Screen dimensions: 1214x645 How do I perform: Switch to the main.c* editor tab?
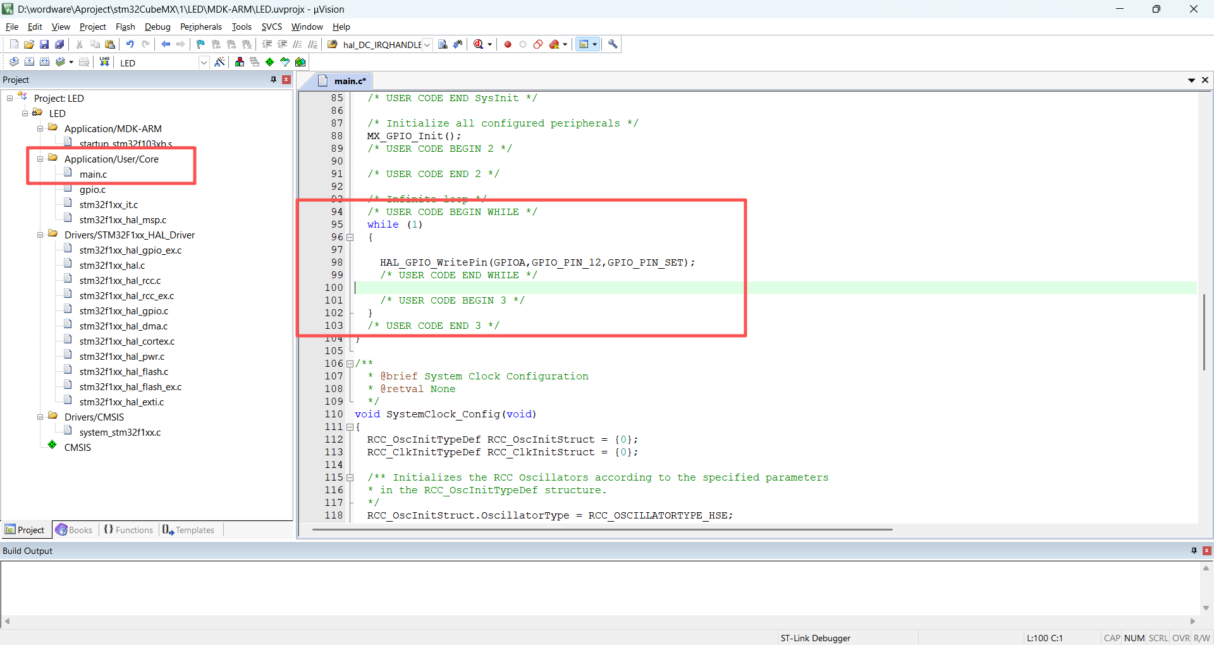(x=343, y=81)
